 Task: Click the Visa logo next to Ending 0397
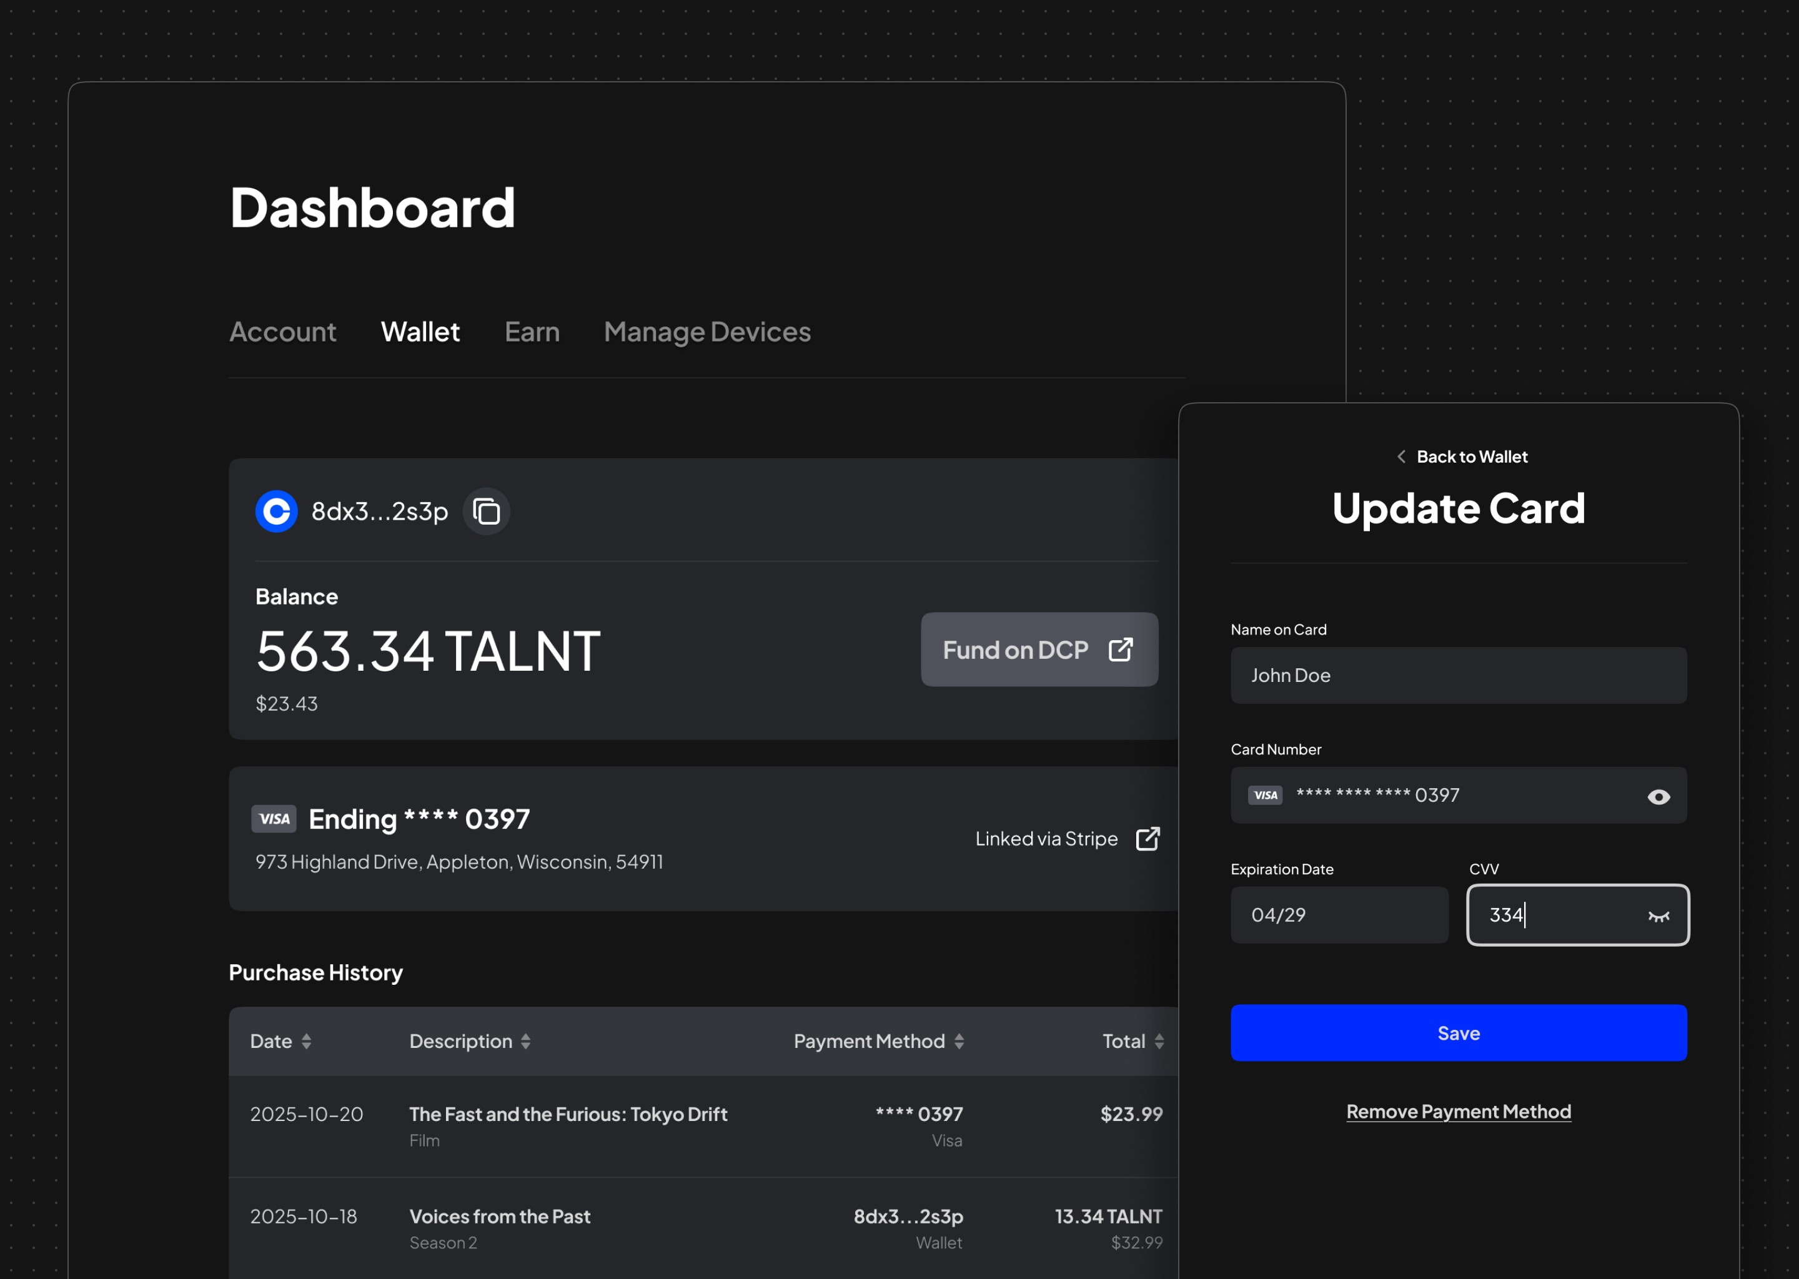coord(274,819)
